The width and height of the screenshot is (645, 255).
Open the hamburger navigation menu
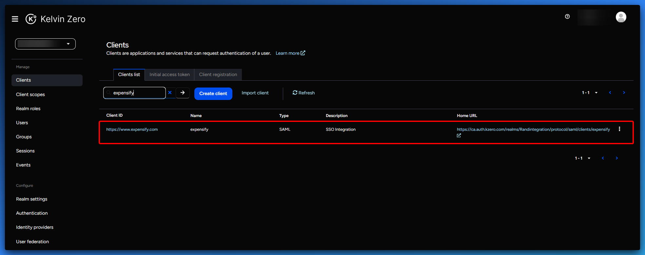pos(15,19)
